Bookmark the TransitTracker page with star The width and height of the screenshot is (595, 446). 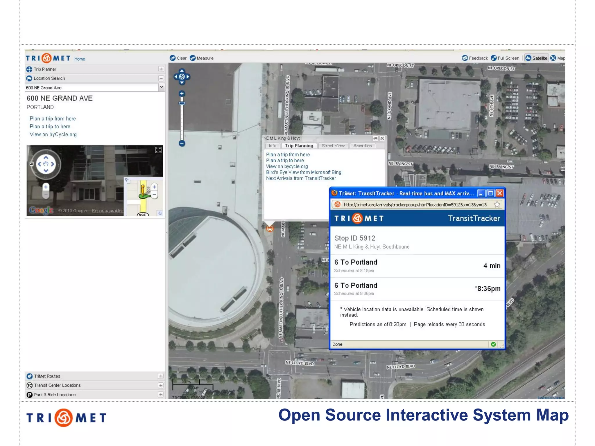click(x=497, y=204)
